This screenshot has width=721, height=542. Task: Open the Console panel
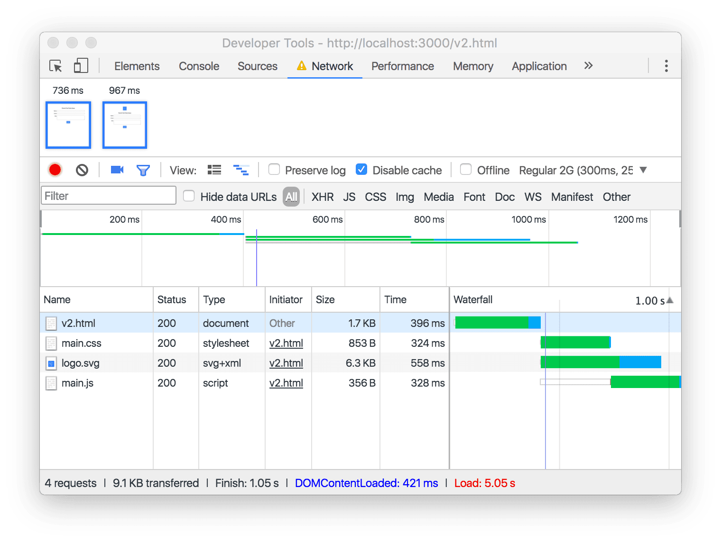[x=199, y=66]
